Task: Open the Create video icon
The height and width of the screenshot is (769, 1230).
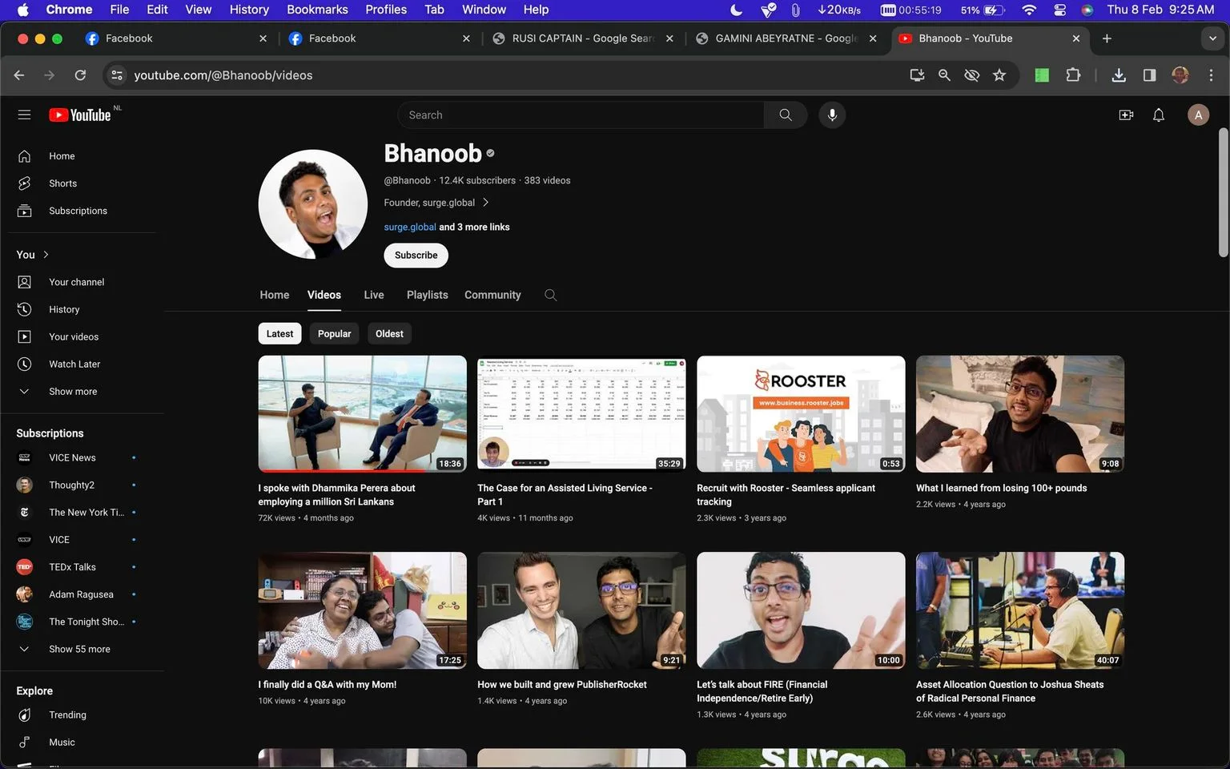Action: tap(1126, 115)
